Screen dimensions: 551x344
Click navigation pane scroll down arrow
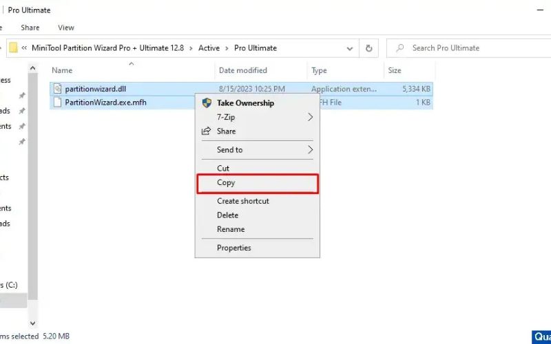click(32, 323)
